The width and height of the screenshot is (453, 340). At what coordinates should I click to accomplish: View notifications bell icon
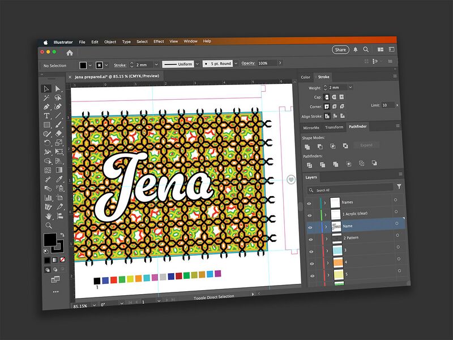click(356, 50)
